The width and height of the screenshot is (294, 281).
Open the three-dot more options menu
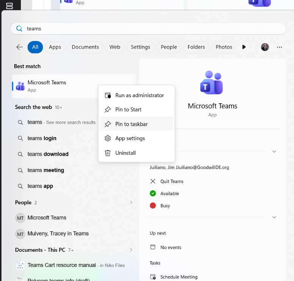click(280, 47)
